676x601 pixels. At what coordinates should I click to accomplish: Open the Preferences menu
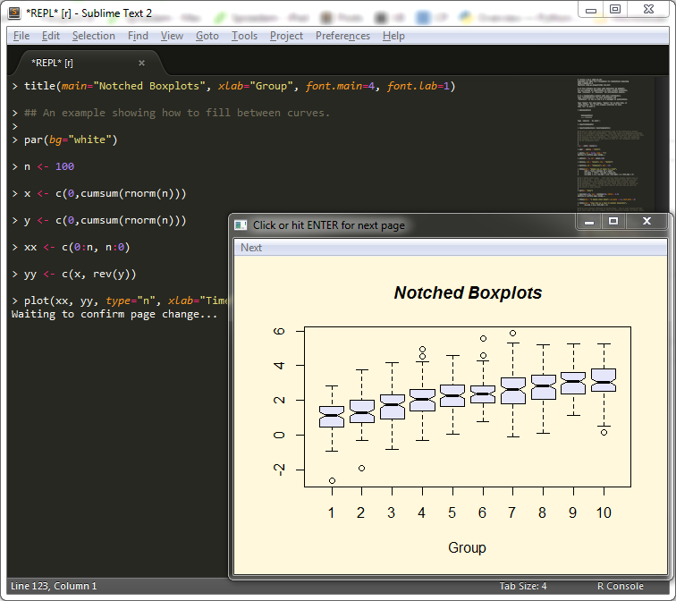point(342,36)
